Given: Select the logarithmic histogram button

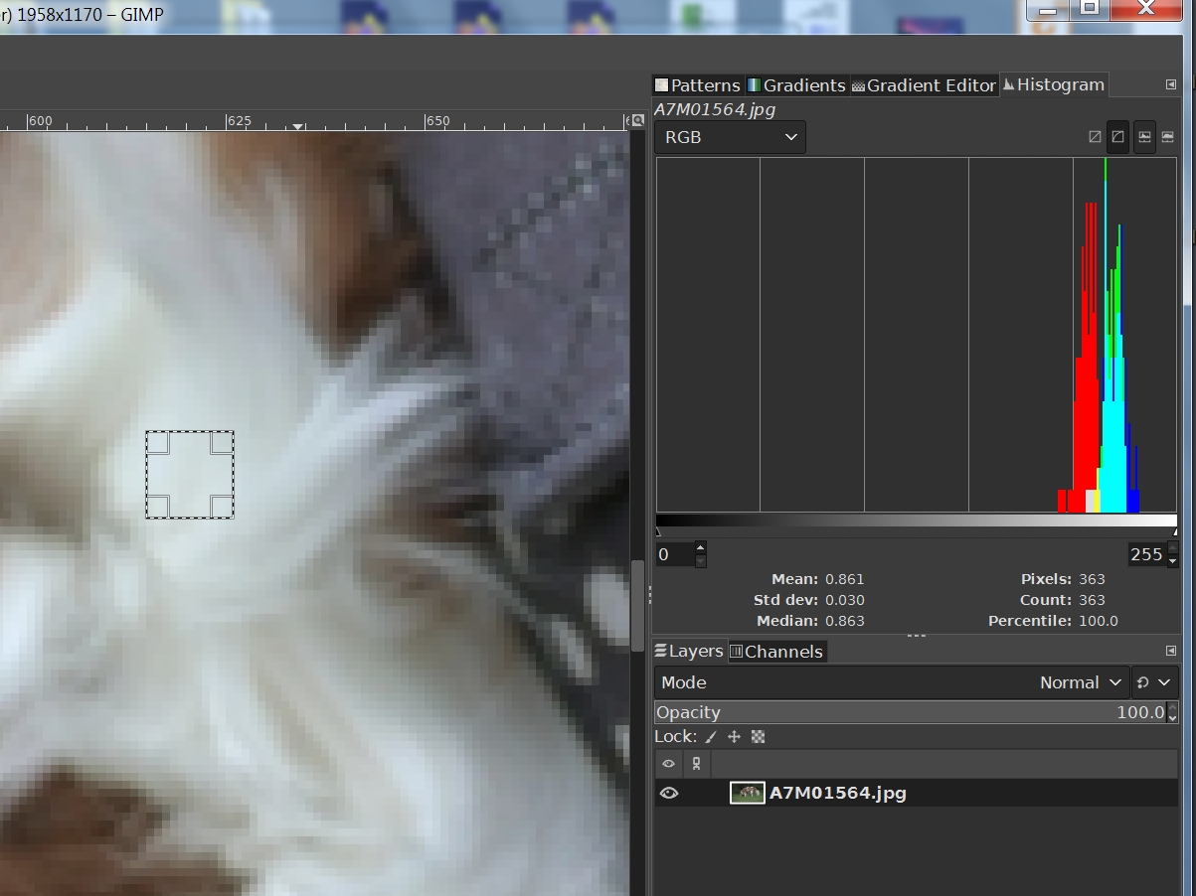Looking at the screenshot, I should pos(1118,137).
